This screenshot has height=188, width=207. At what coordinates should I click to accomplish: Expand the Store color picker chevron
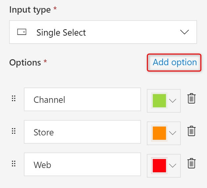pos(173,133)
